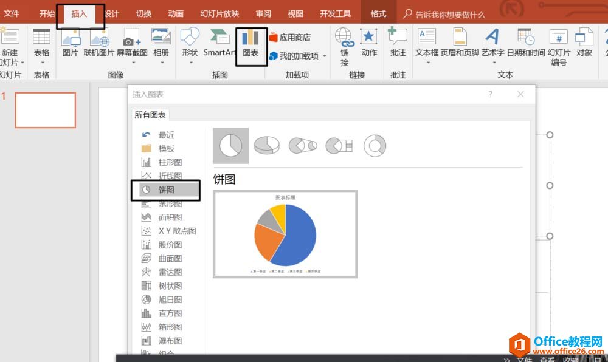Expand the 形状 shapes dropdown

pos(190,62)
